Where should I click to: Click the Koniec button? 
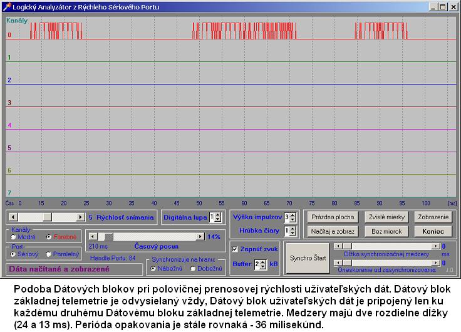(433, 231)
